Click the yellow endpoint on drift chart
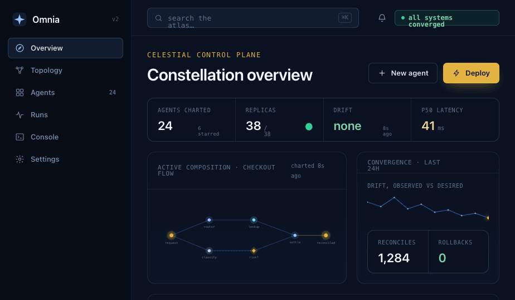 (488, 218)
